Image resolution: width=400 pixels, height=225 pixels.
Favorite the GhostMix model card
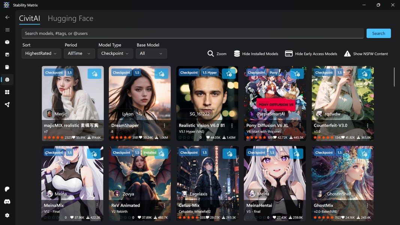tap(364, 154)
